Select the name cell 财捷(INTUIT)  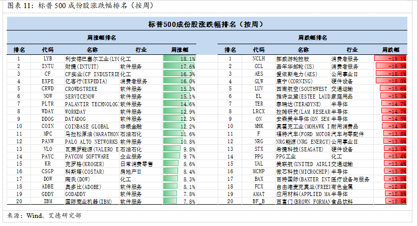click(82, 67)
